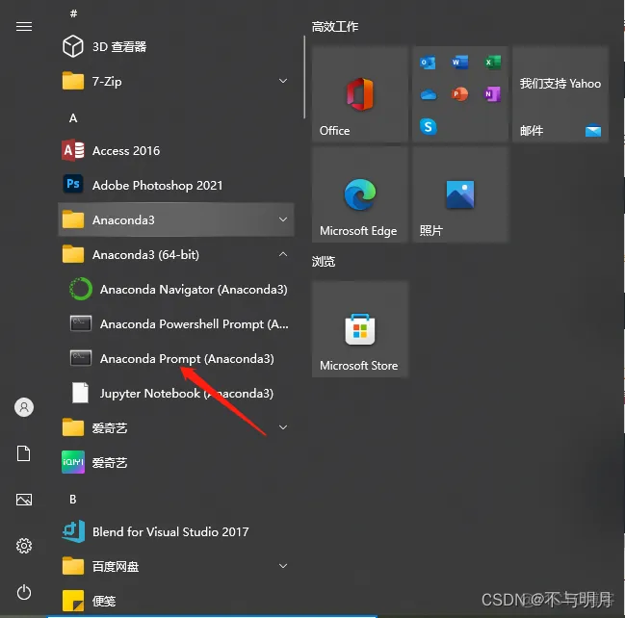
Task: Select 'Anaconda Prompt (Anaconda3)' label
Action: coord(187,359)
